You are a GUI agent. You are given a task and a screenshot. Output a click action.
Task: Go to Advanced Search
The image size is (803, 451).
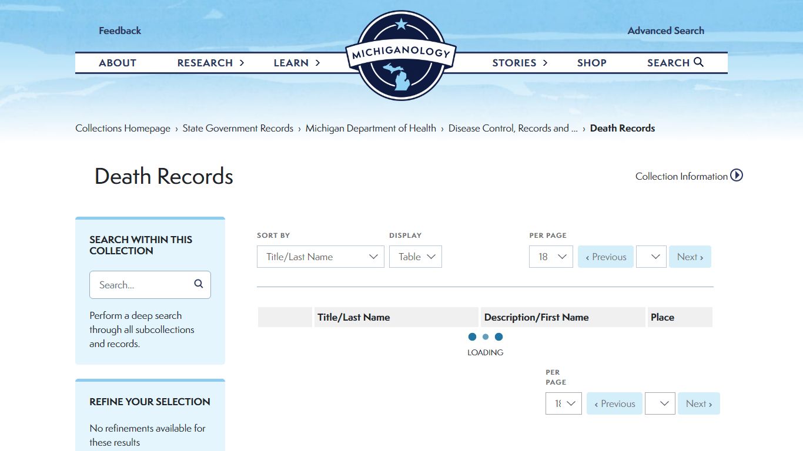[x=665, y=31]
